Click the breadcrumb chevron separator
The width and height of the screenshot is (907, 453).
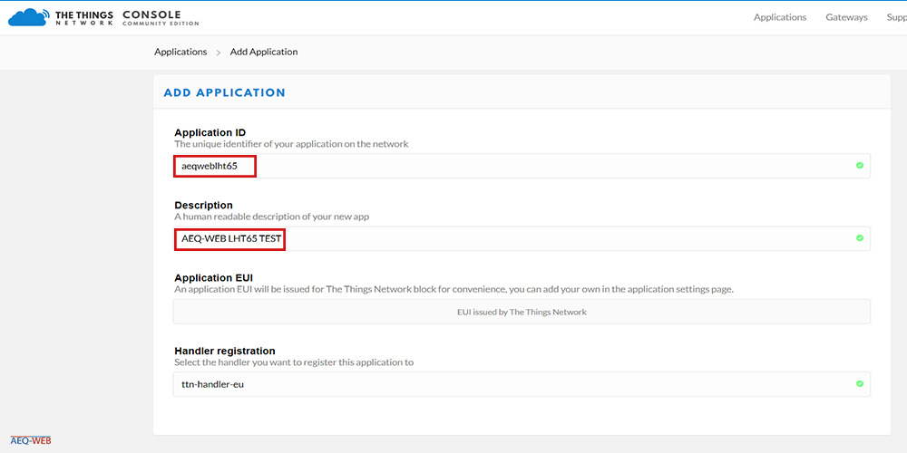[219, 53]
